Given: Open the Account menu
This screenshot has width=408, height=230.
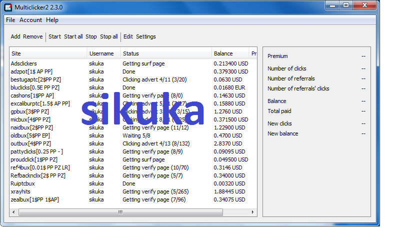Looking at the screenshot, I should (30, 20).
